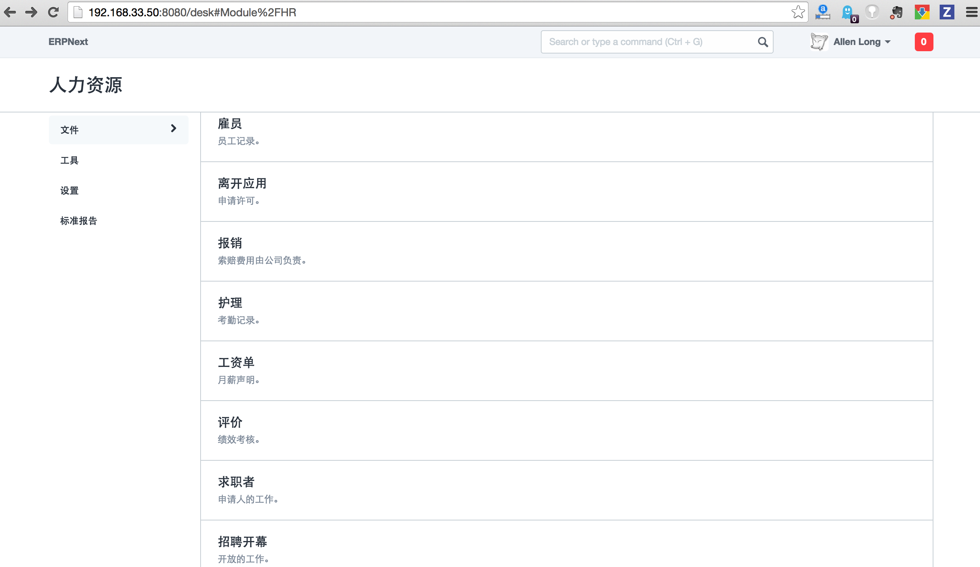Click the red notification count badge
The image size is (980, 567).
(x=924, y=42)
